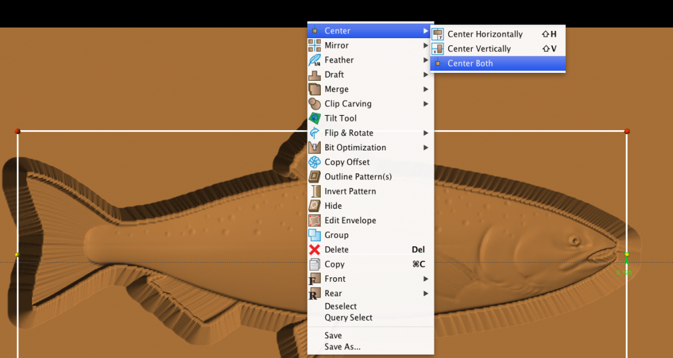
Task: Choose Deselect from context menu
Action: point(371,306)
